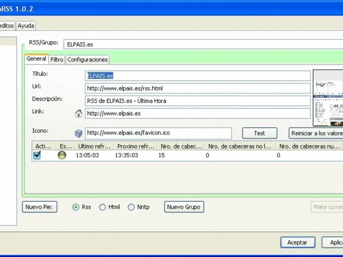343x257 pixels.
Task: Click into the Título input field
Action: (198, 76)
